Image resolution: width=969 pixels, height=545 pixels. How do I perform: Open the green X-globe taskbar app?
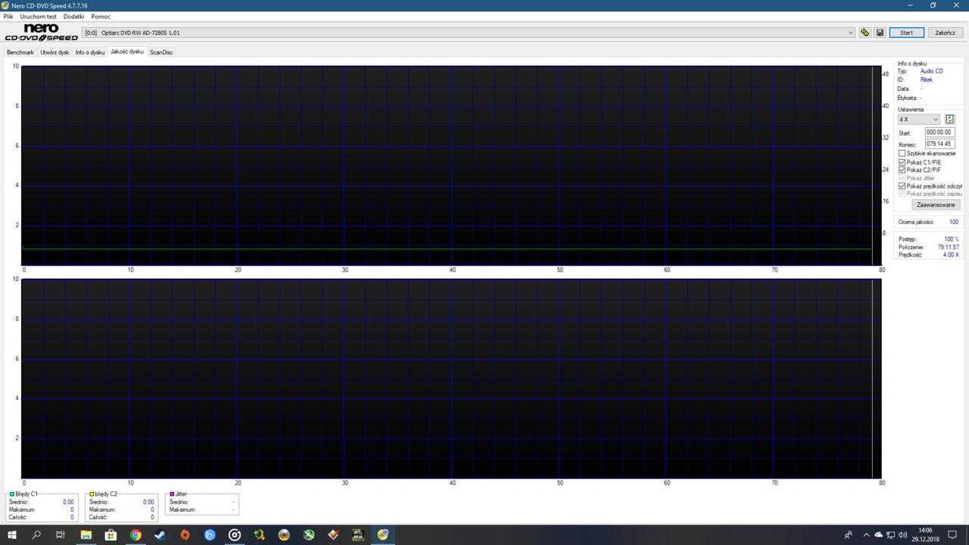pos(309,534)
